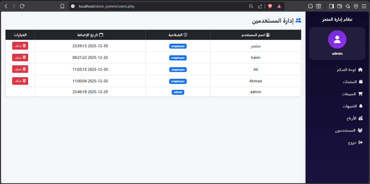Click the employee badge in halim row
This screenshot has height=184, width=370.
click(178, 58)
